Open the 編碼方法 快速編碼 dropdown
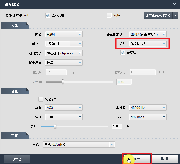 point(80,53)
